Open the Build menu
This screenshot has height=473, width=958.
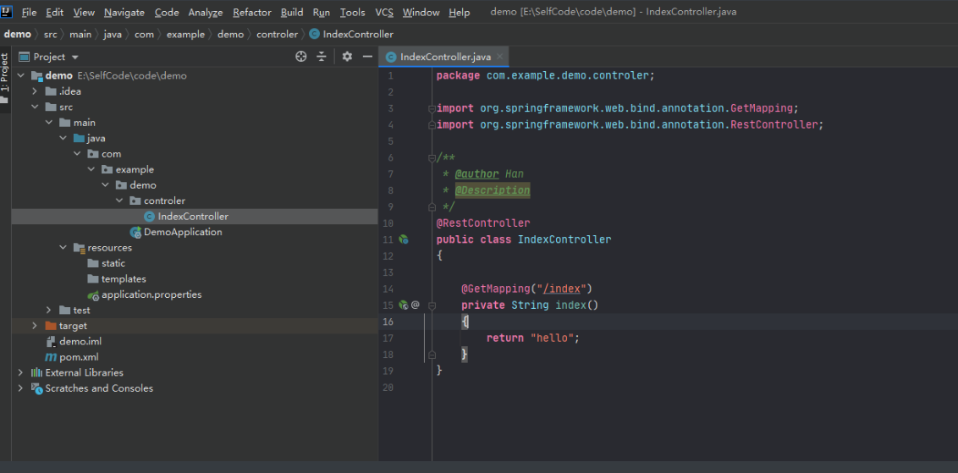pos(292,12)
